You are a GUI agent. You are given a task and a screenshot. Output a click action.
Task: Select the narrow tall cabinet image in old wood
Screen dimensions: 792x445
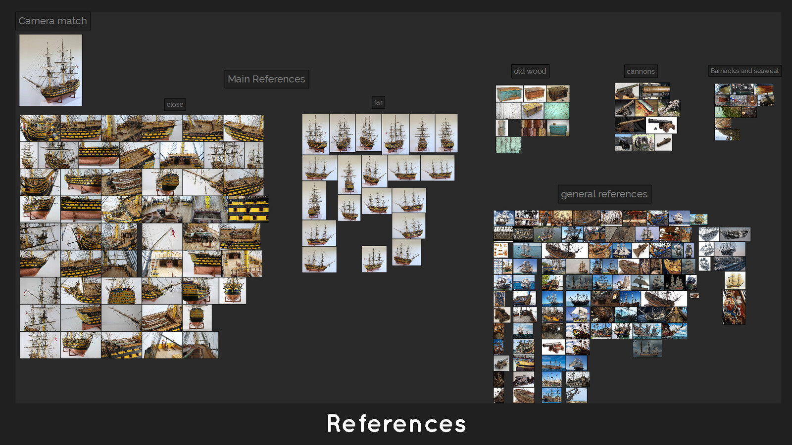pos(502,128)
